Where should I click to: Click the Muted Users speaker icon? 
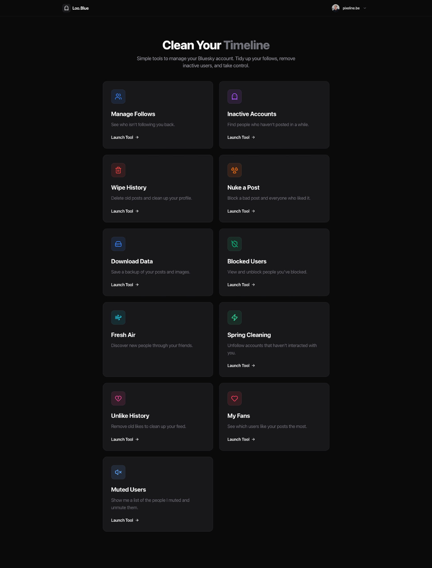pos(118,472)
